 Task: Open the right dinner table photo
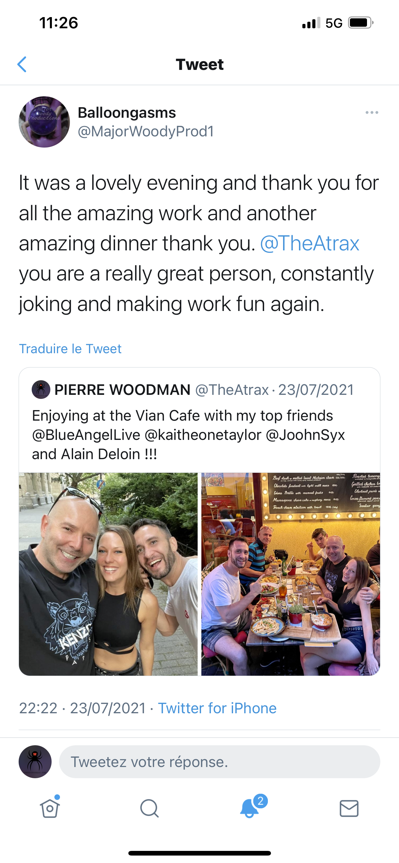(291, 574)
